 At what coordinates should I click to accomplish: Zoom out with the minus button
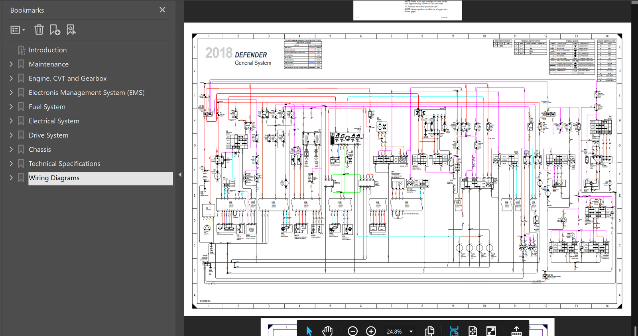tap(352, 331)
